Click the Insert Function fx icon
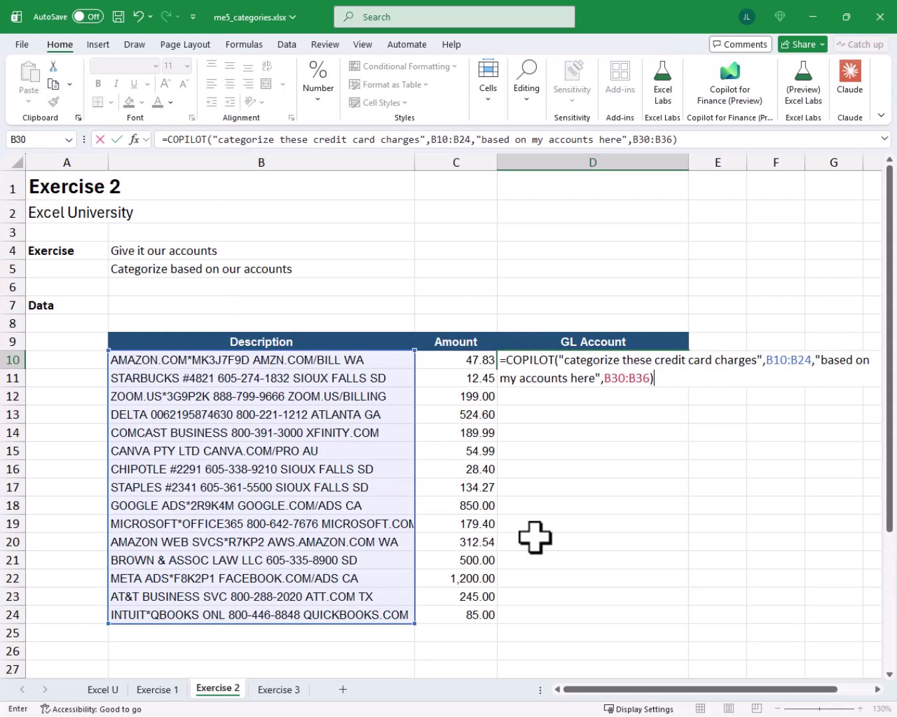 [134, 139]
